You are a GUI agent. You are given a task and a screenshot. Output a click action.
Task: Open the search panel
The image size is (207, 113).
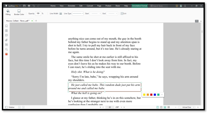[x=6, y=49]
